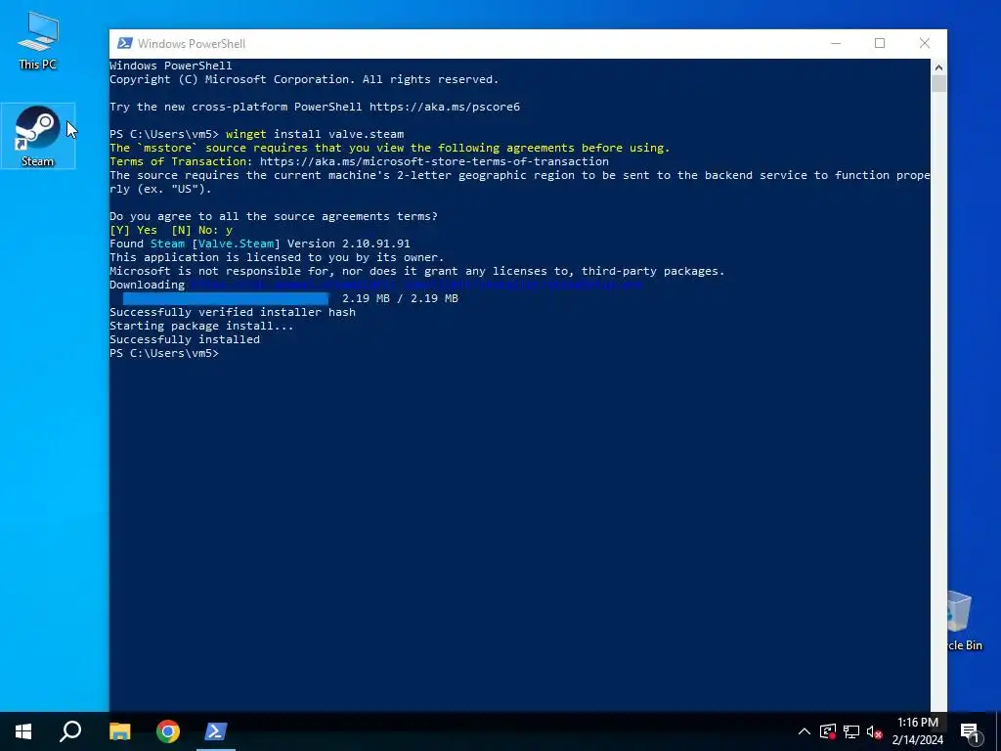Minimize the Windows PowerShell window
This screenshot has height=751, width=1001.
(x=836, y=43)
